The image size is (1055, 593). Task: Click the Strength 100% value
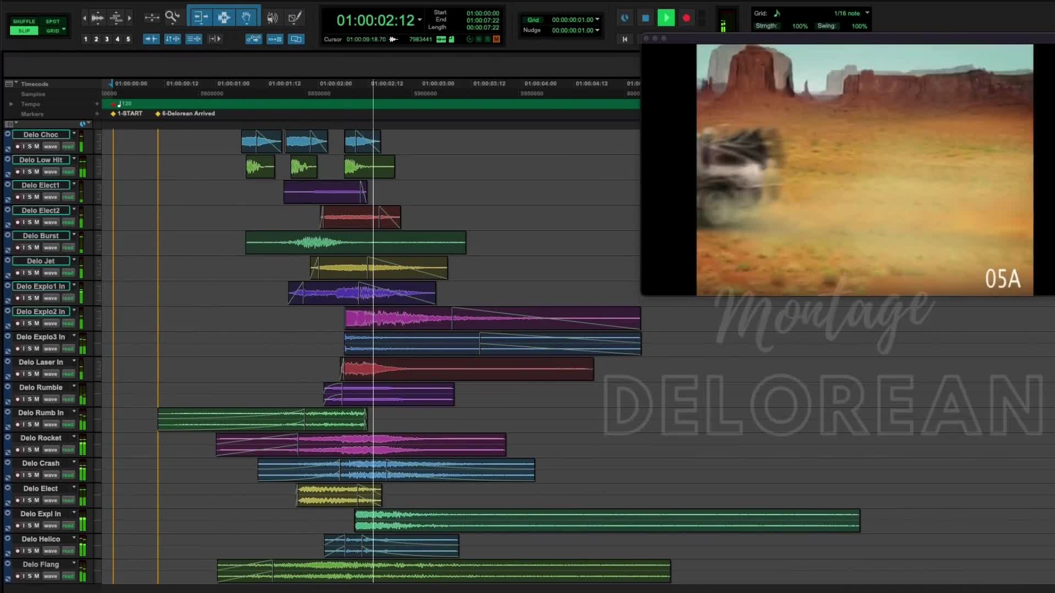[800, 26]
